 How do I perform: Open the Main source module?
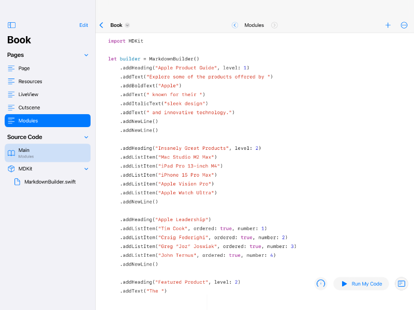48,153
